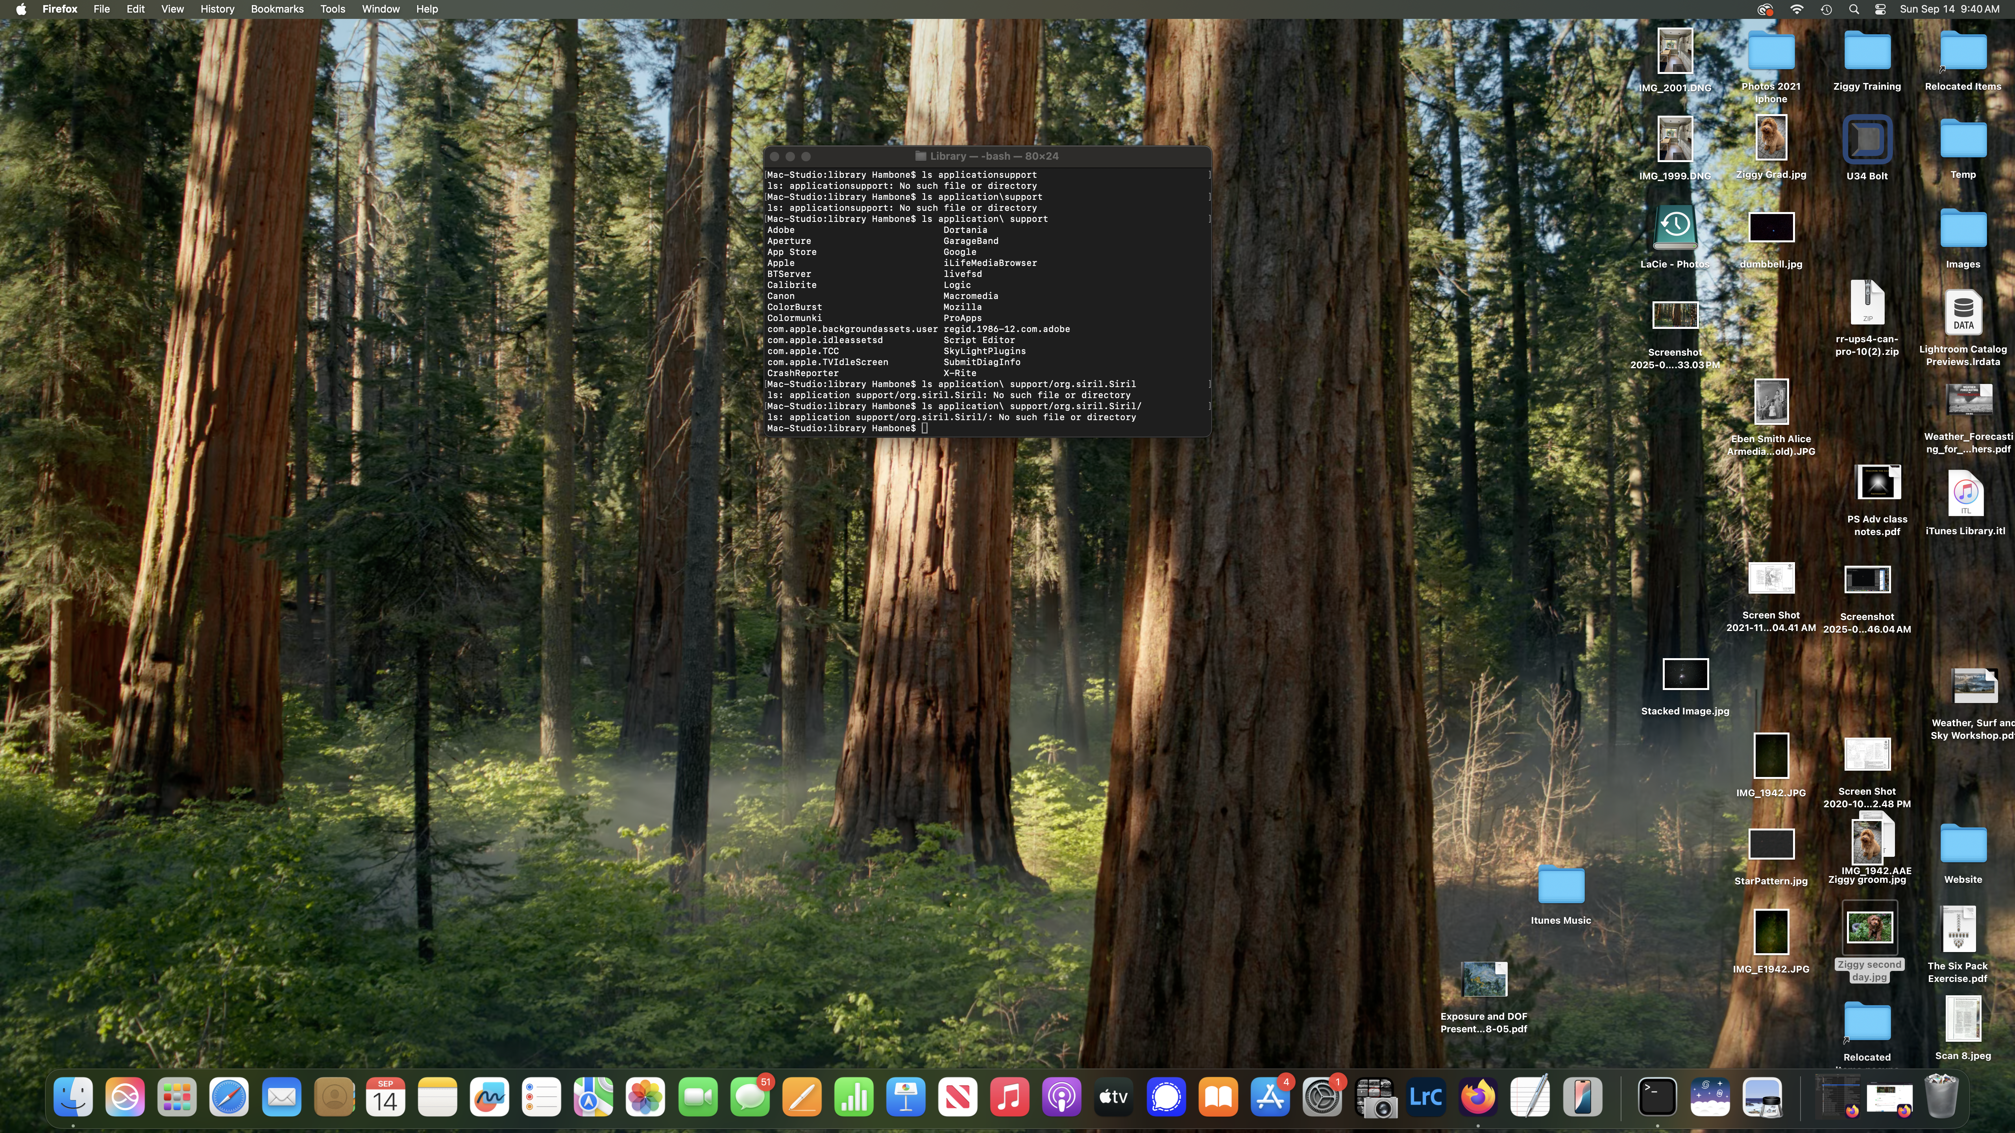The height and width of the screenshot is (1133, 2015).
Task: Open the Time Machine menu bar icon
Action: coord(1826,9)
